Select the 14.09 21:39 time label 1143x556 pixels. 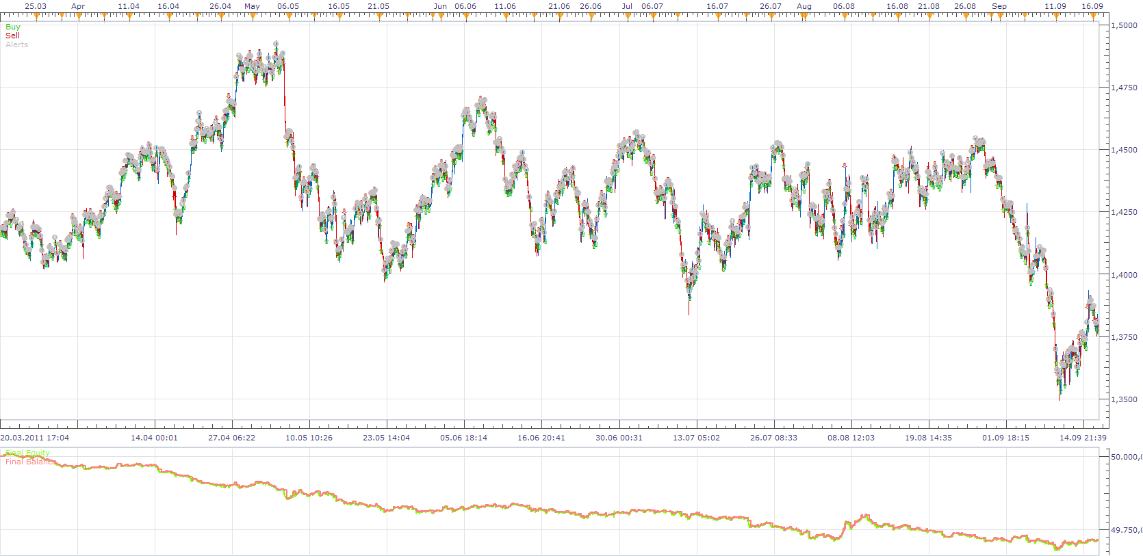pos(1083,438)
